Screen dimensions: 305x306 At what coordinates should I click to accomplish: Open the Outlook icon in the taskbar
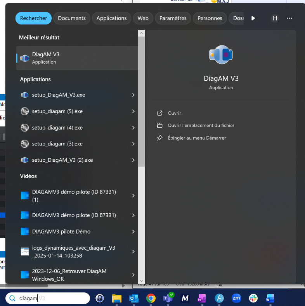[134, 298]
